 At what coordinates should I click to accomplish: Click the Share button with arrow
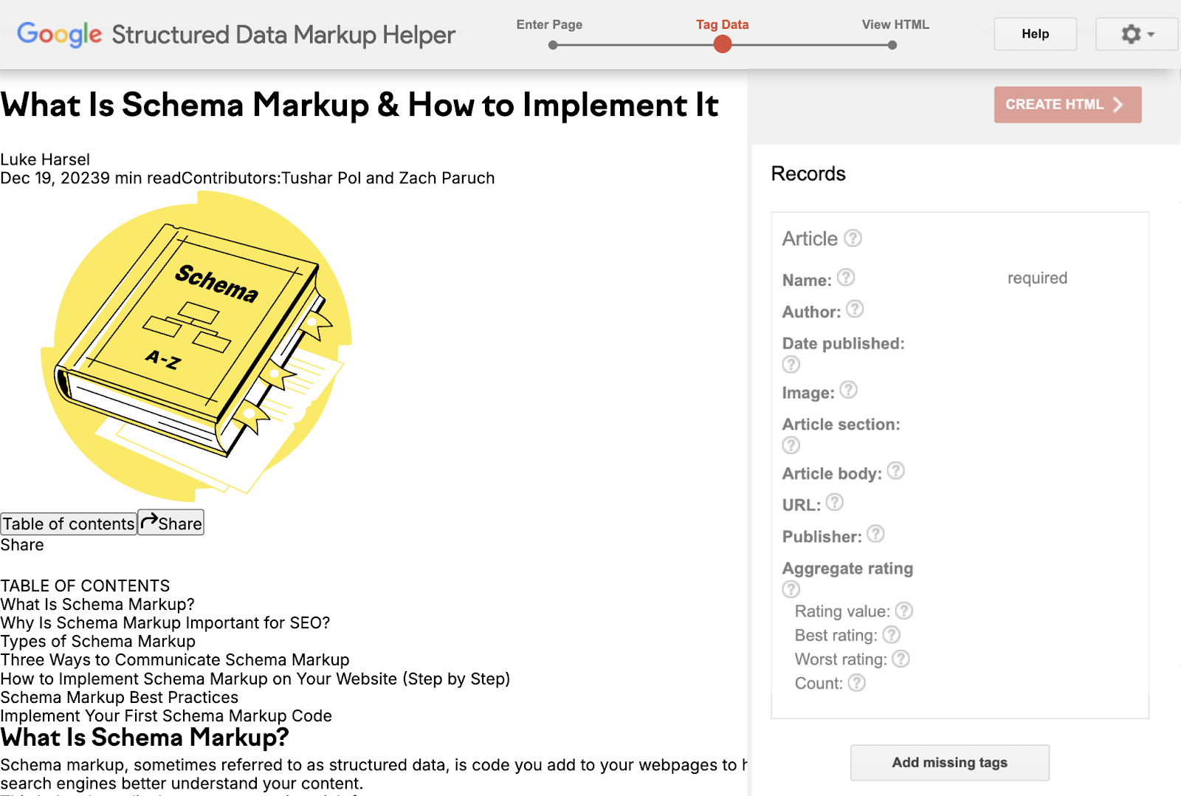pos(171,523)
